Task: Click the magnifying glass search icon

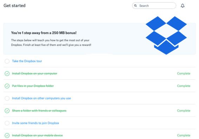Action: pyautogui.click(x=135, y=6)
